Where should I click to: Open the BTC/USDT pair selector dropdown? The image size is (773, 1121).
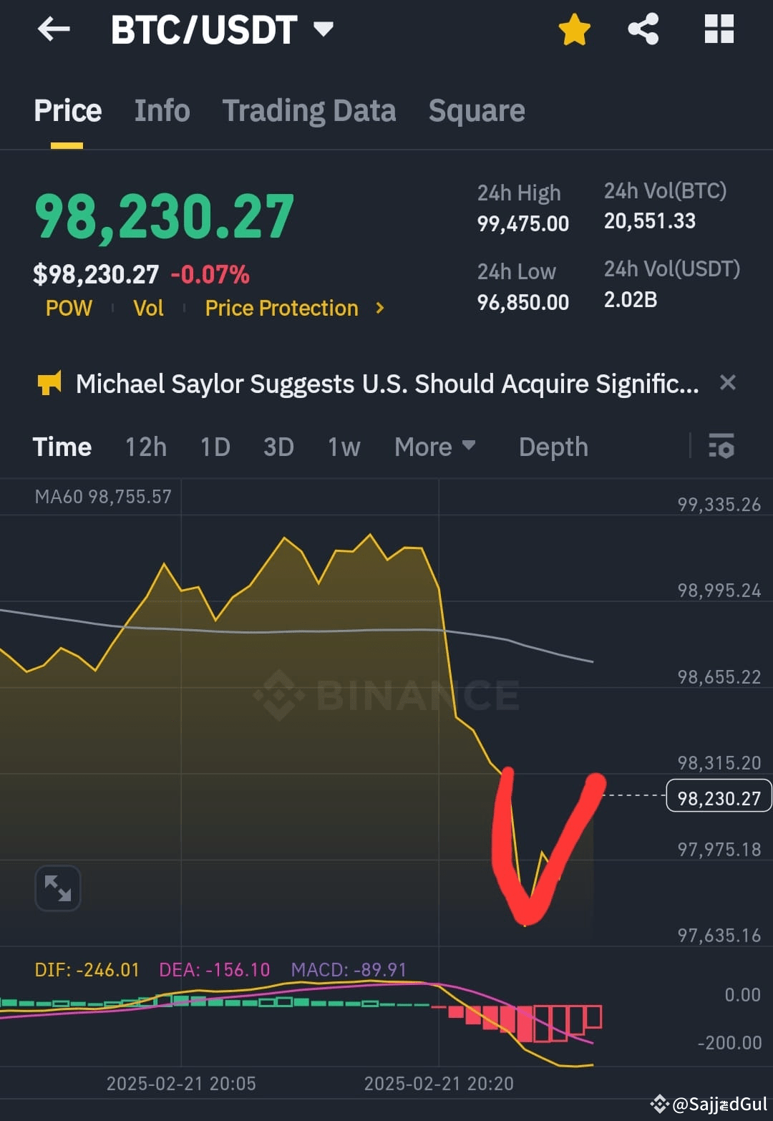[324, 29]
